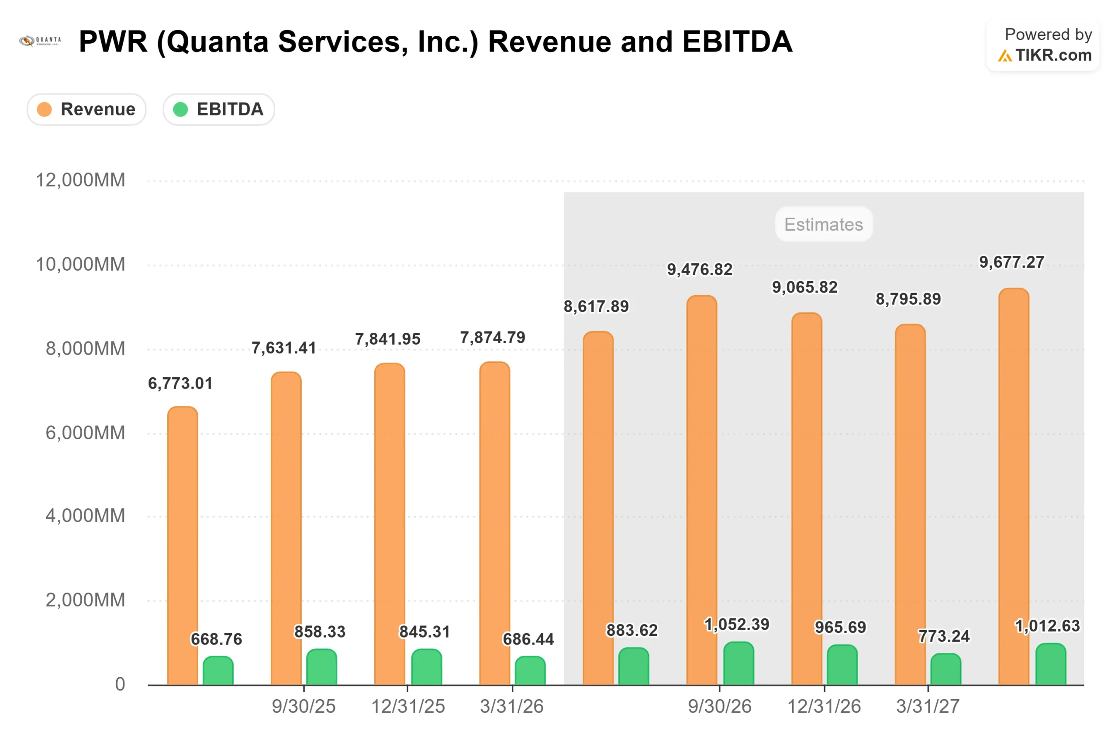Click the TIKR.com orange logo icon
This screenshot has height=745, width=1118.
pos(1004,56)
